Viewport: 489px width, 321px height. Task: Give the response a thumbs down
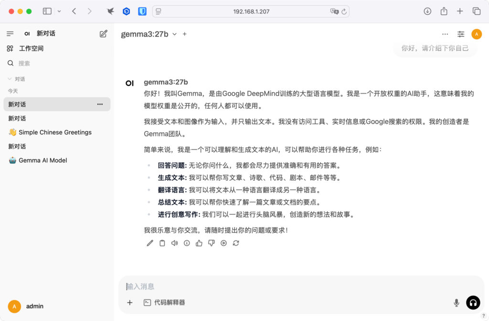tap(212, 243)
